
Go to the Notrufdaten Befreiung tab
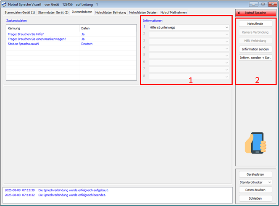coord(111,13)
